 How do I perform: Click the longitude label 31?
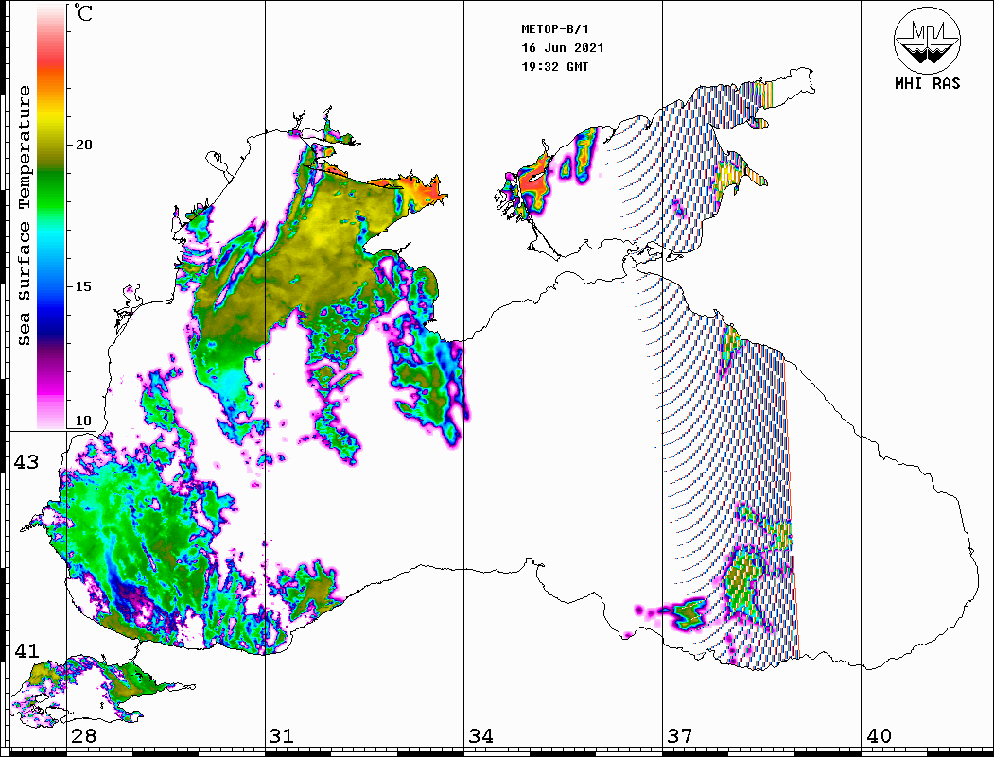(282, 736)
